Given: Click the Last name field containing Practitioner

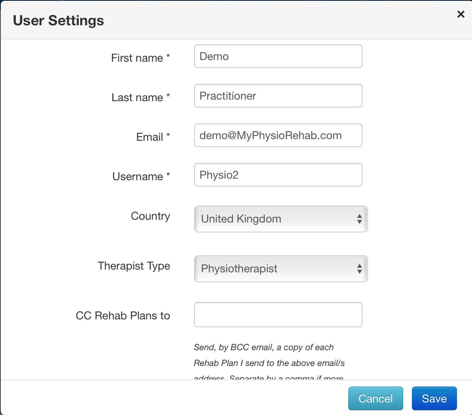Looking at the screenshot, I should point(278,96).
